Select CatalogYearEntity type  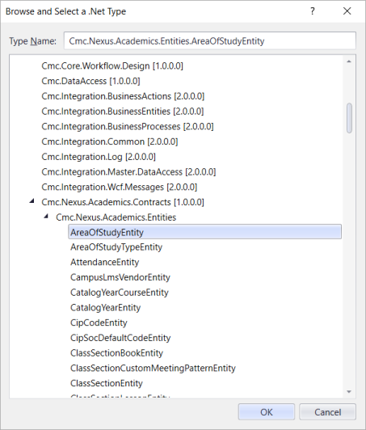tap(105, 307)
